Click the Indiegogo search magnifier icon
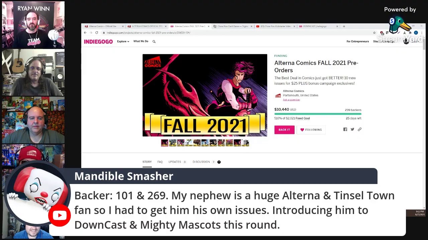Screen dimensions: 428x240 tap(154, 42)
